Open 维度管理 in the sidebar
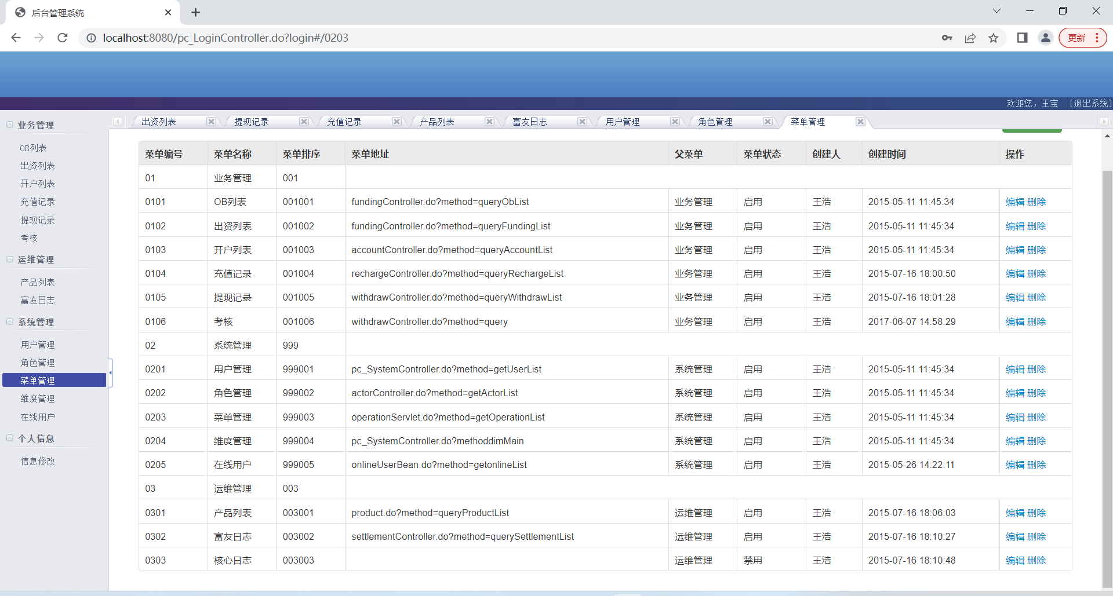 [x=38, y=398]
